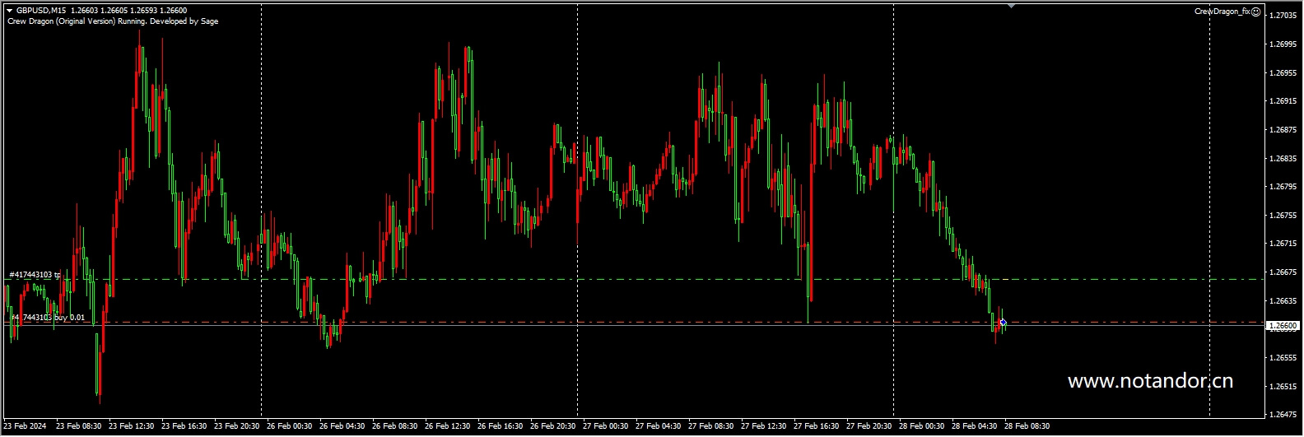Click the 28 Feb 00:30 time label
This screenshot has height=437, width=1304.
pyautogui.click(x=922, y=426)
